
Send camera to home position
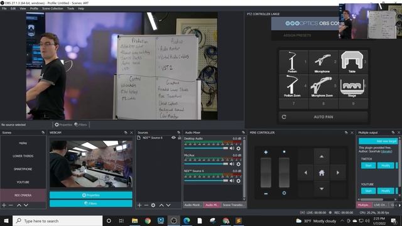(322, 173)
